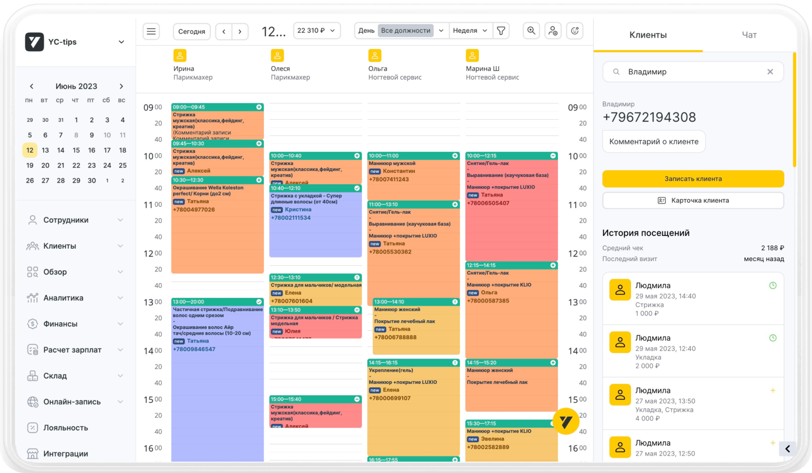This screenshot has width=812, height=473.
Task: Go to next day with right arrow
Action: click(x=240, y=31)
